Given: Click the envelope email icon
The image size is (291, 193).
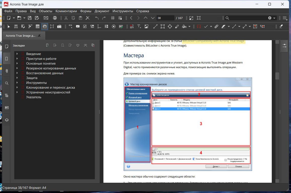Looking at the screenshot, I should pyautogui.click(x=46, y=18).
